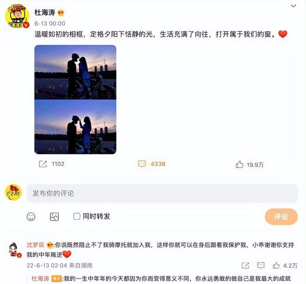Open the post options chevron at top right
The height and width of the screenshot is (284, 306).
pyautogui.click(x=293, y=6)
